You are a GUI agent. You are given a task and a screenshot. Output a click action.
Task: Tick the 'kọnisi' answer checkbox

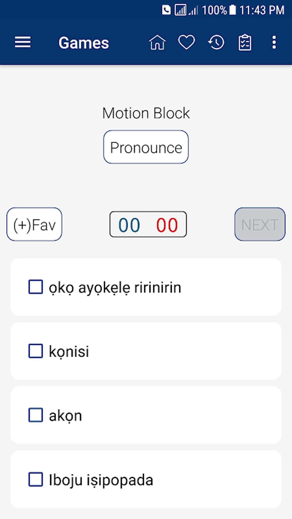(36, 351)
